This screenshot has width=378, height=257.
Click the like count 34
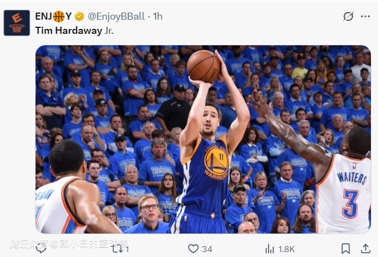click(x=207, y=249)
